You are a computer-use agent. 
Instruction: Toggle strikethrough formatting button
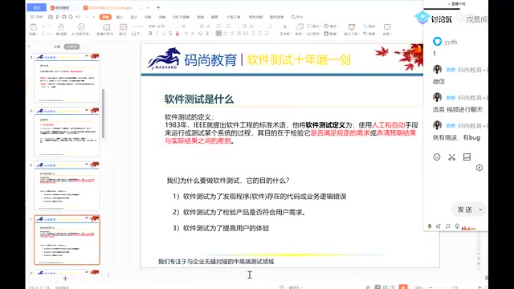170,34
